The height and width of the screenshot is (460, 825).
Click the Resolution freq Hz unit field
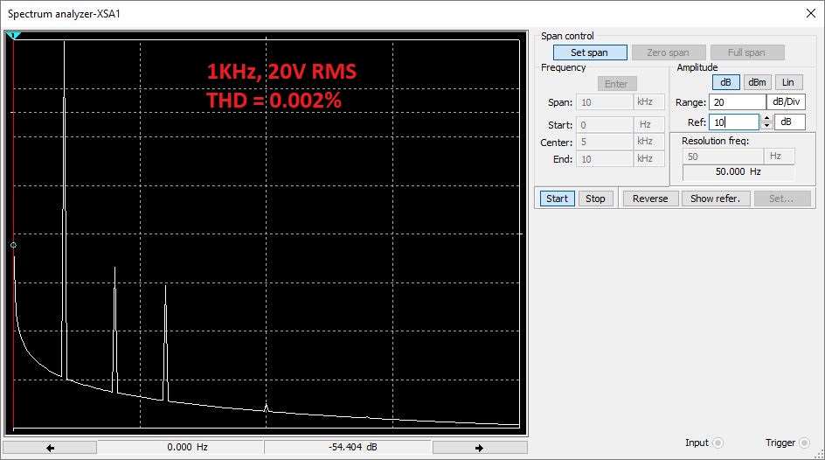coord(780,157)
